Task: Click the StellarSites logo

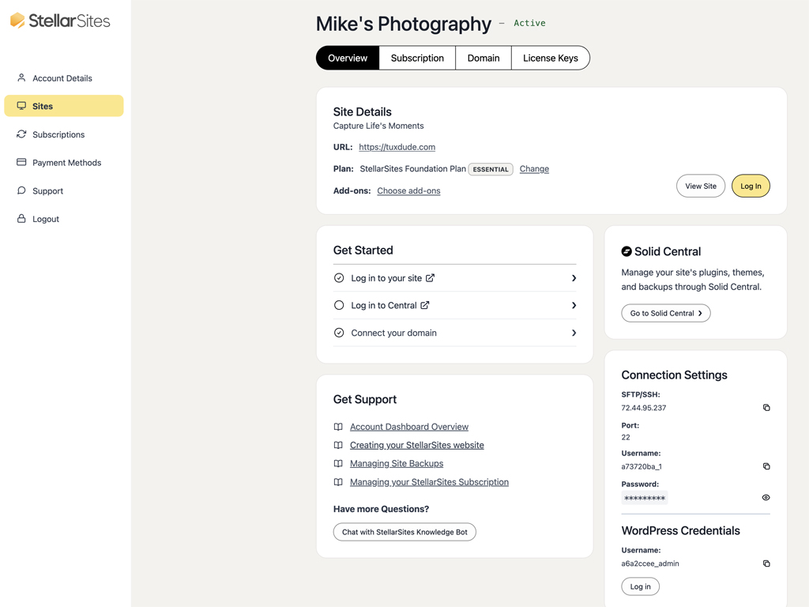Action: point(60,21)
